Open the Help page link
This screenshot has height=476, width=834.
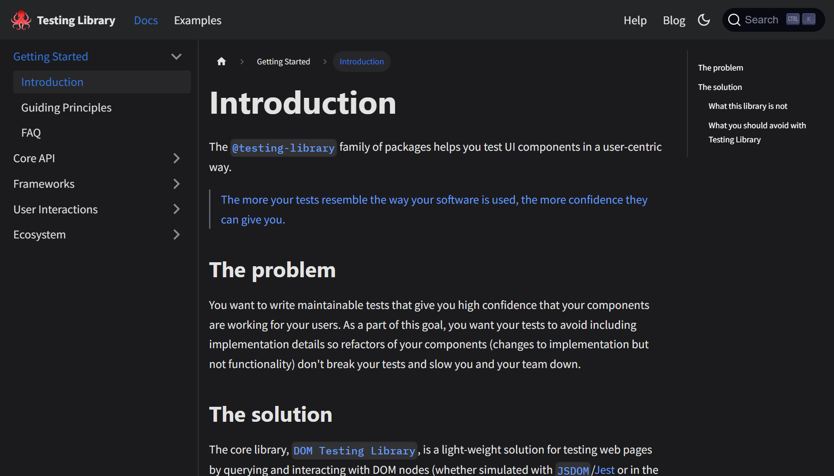click(x=635, y=20)
